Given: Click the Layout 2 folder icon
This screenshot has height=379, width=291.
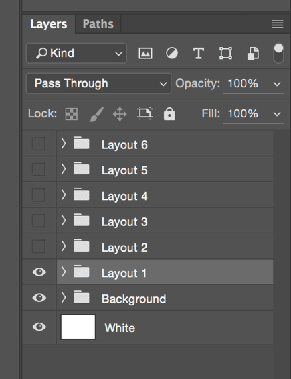Looking at the screenshot, I should coord(81,246).
